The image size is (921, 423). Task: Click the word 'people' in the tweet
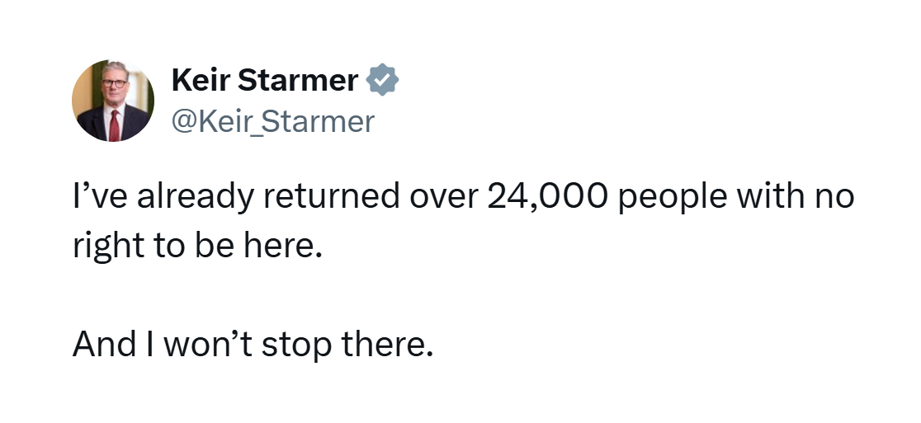673,198
